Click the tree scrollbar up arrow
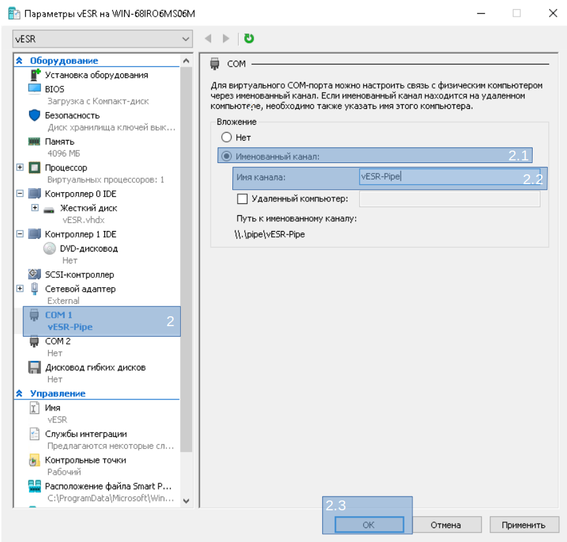 [186, 61]
